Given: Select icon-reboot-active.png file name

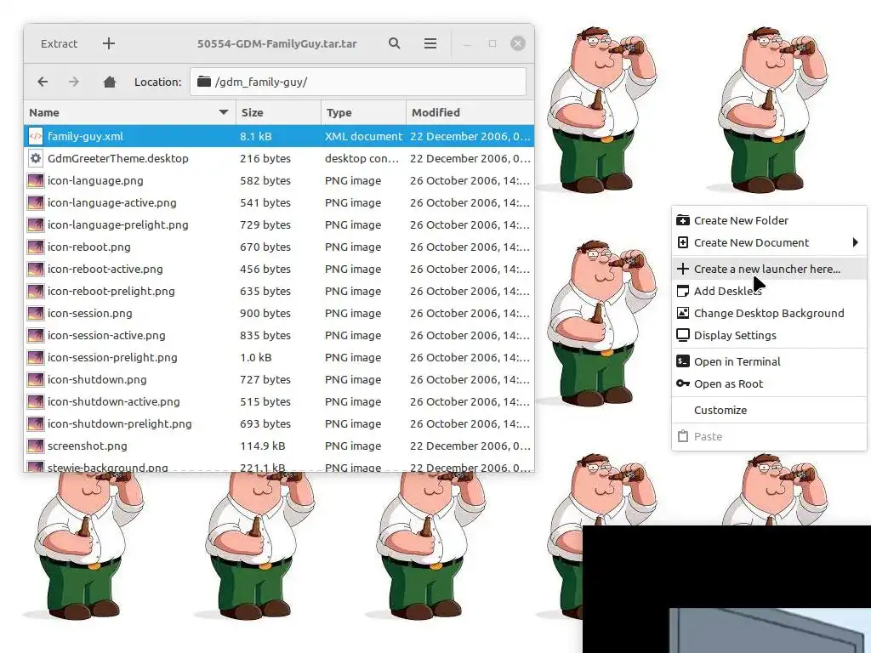Looking at the screenshot, I should click(105, 270).
